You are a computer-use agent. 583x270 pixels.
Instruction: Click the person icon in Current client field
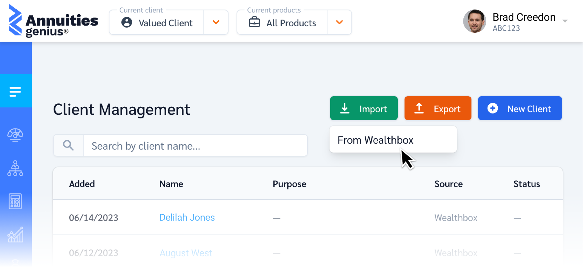coord(126,22)
